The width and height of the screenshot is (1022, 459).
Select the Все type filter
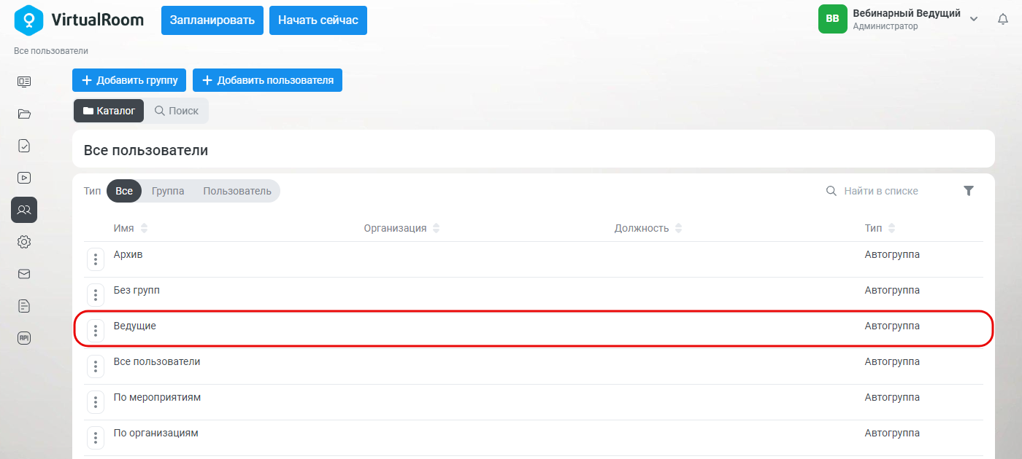(x=124, y=191)
